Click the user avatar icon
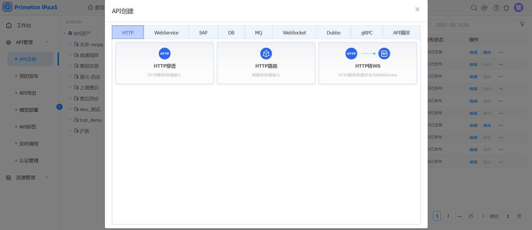The image size is (532, 230). pos(518,8)
